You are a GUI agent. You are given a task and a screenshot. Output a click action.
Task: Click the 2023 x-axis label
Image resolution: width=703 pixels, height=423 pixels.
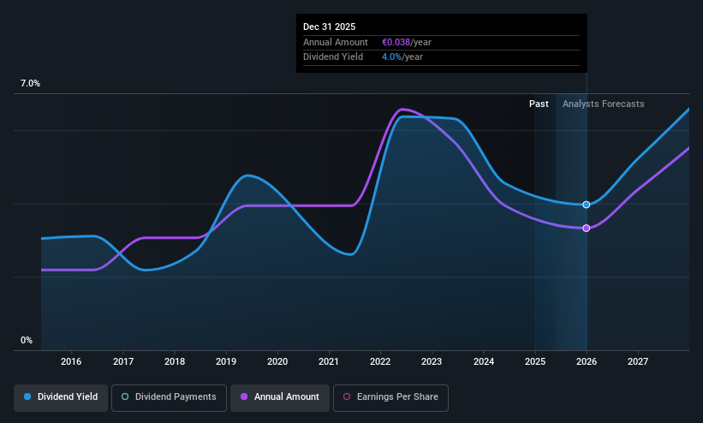pyautogui.click(x=432, y=361)
